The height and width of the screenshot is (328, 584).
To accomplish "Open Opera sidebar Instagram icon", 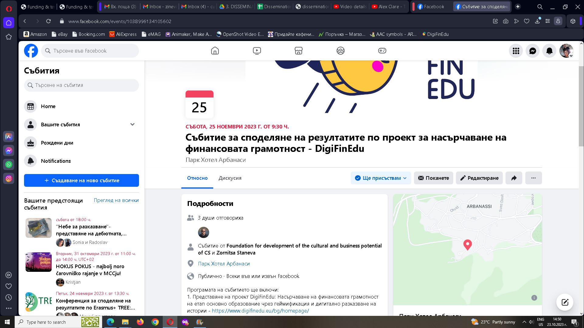I will [9, 178].
